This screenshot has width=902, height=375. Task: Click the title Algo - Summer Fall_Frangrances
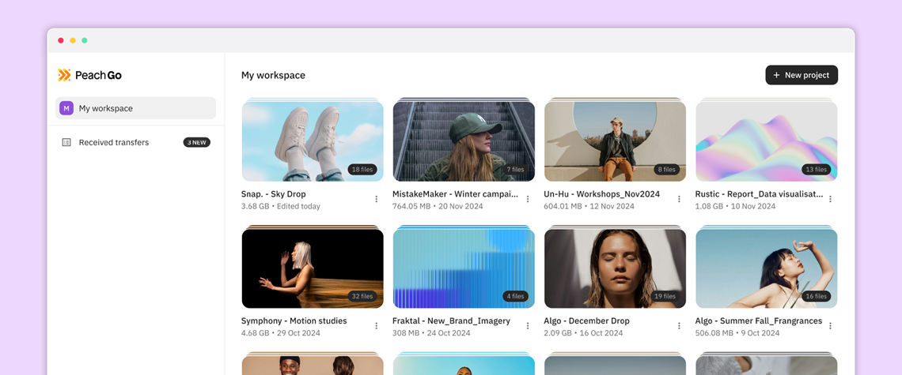click(759, 321)
